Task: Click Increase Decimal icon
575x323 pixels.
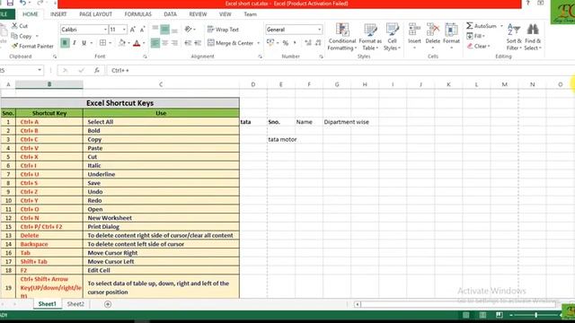Action: coord(308,43)
